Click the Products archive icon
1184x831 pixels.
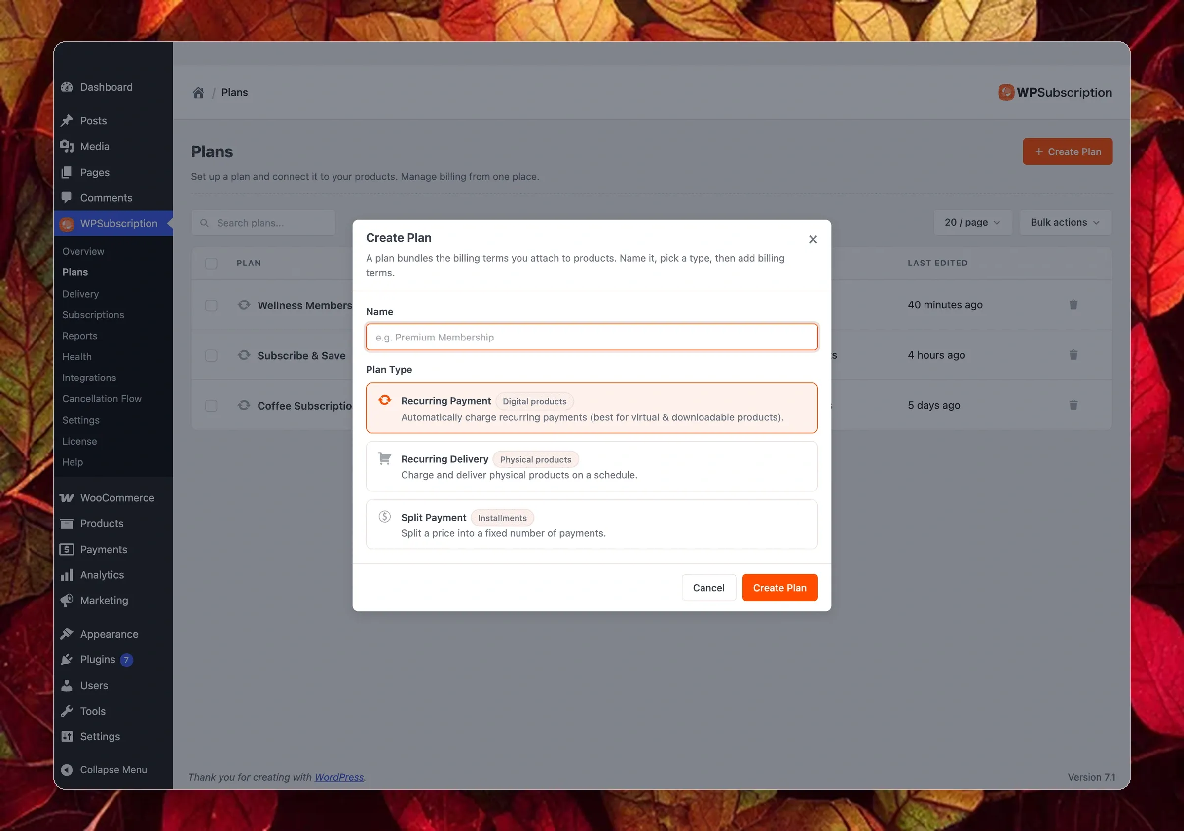[x=67, y=524]
